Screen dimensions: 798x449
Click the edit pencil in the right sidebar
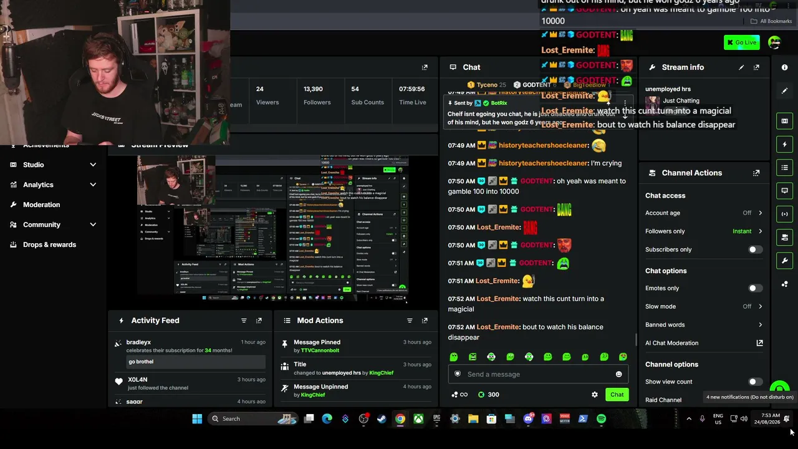tap(785, 90)
